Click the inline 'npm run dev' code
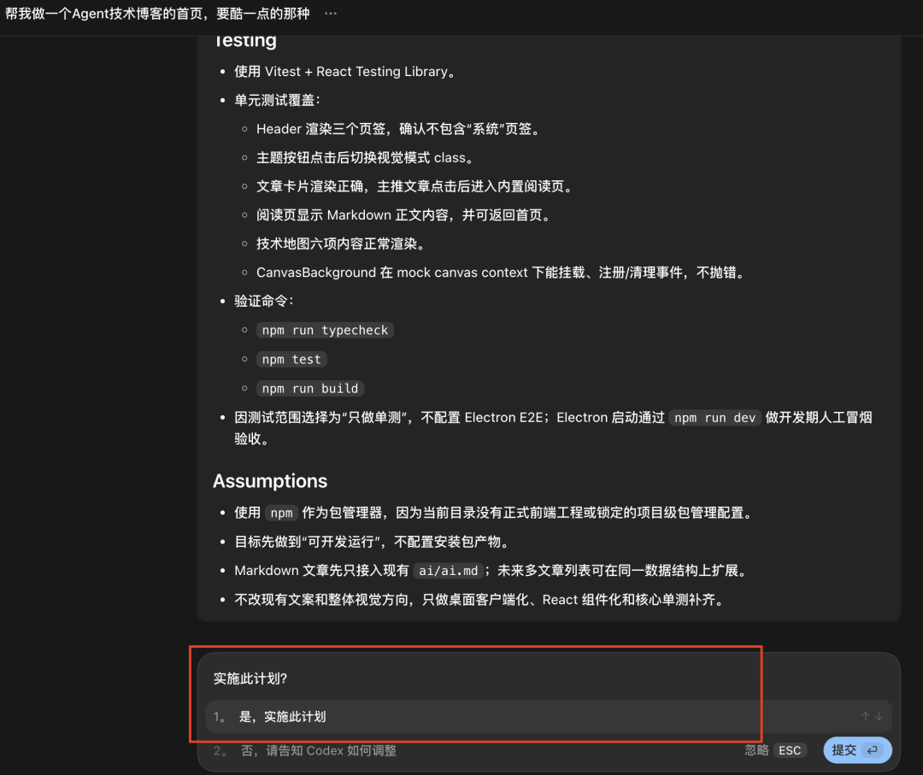923x775 pixels. [714, 418]
